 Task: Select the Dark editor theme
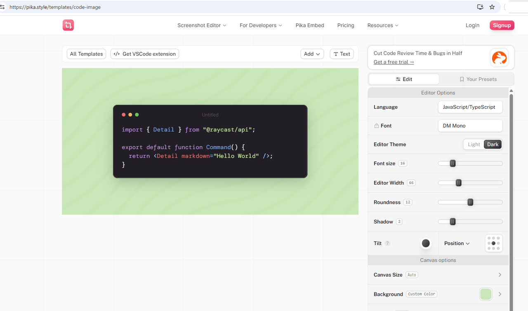pos(493,145)
